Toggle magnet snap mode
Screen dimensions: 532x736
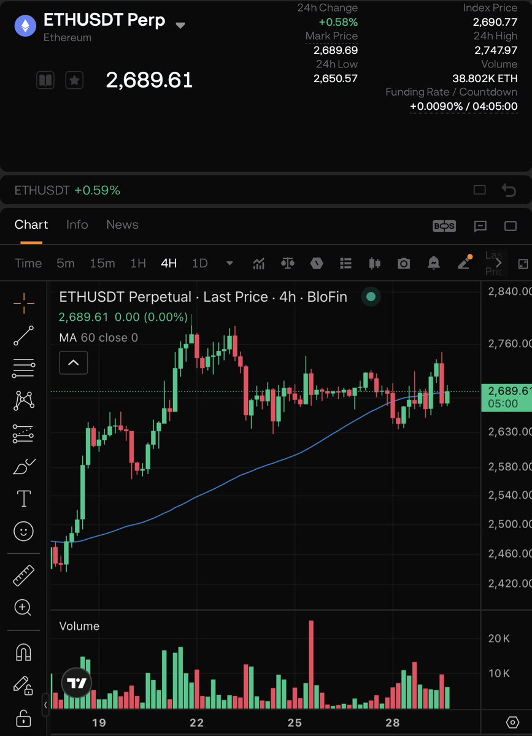tap(23, 653)
